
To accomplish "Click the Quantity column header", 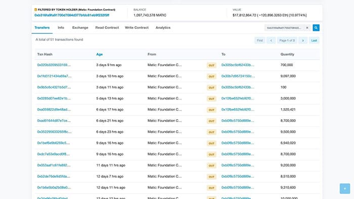I will [x=287, y=55].
